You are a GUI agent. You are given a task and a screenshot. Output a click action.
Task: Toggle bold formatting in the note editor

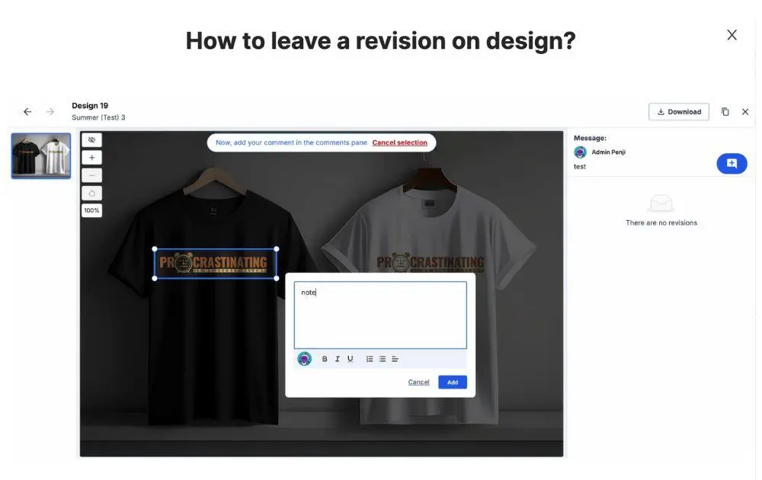coord(325,359)
